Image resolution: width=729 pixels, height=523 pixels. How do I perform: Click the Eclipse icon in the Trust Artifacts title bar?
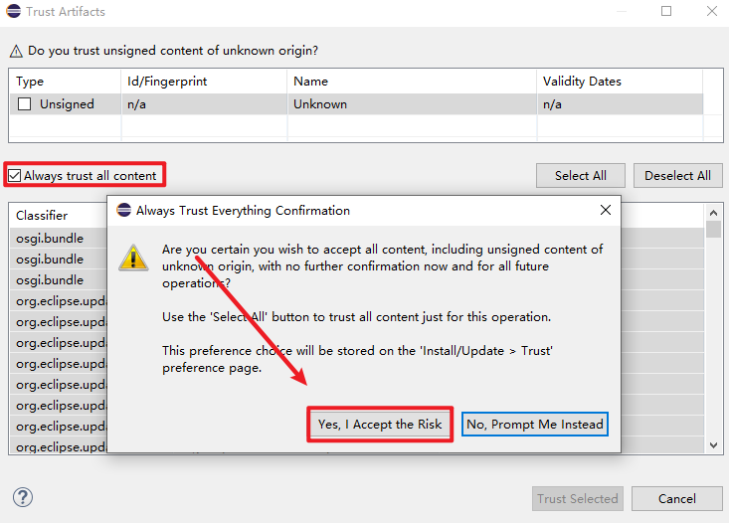coord(13,12)
